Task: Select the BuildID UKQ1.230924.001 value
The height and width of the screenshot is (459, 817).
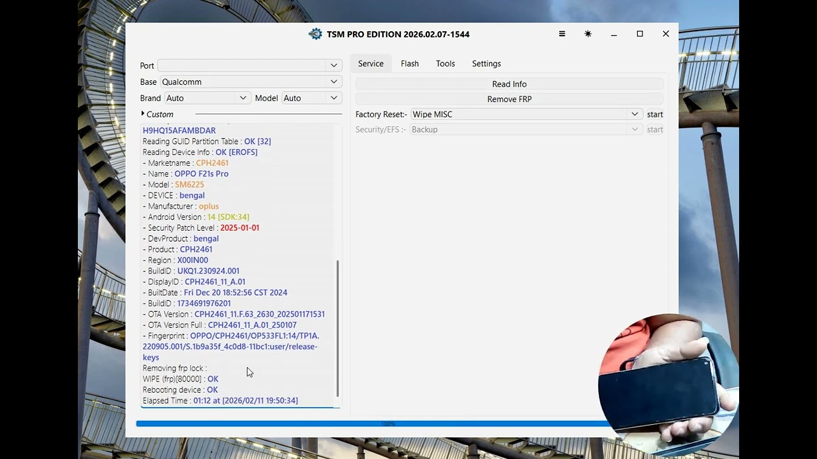Action: (209, 271)
